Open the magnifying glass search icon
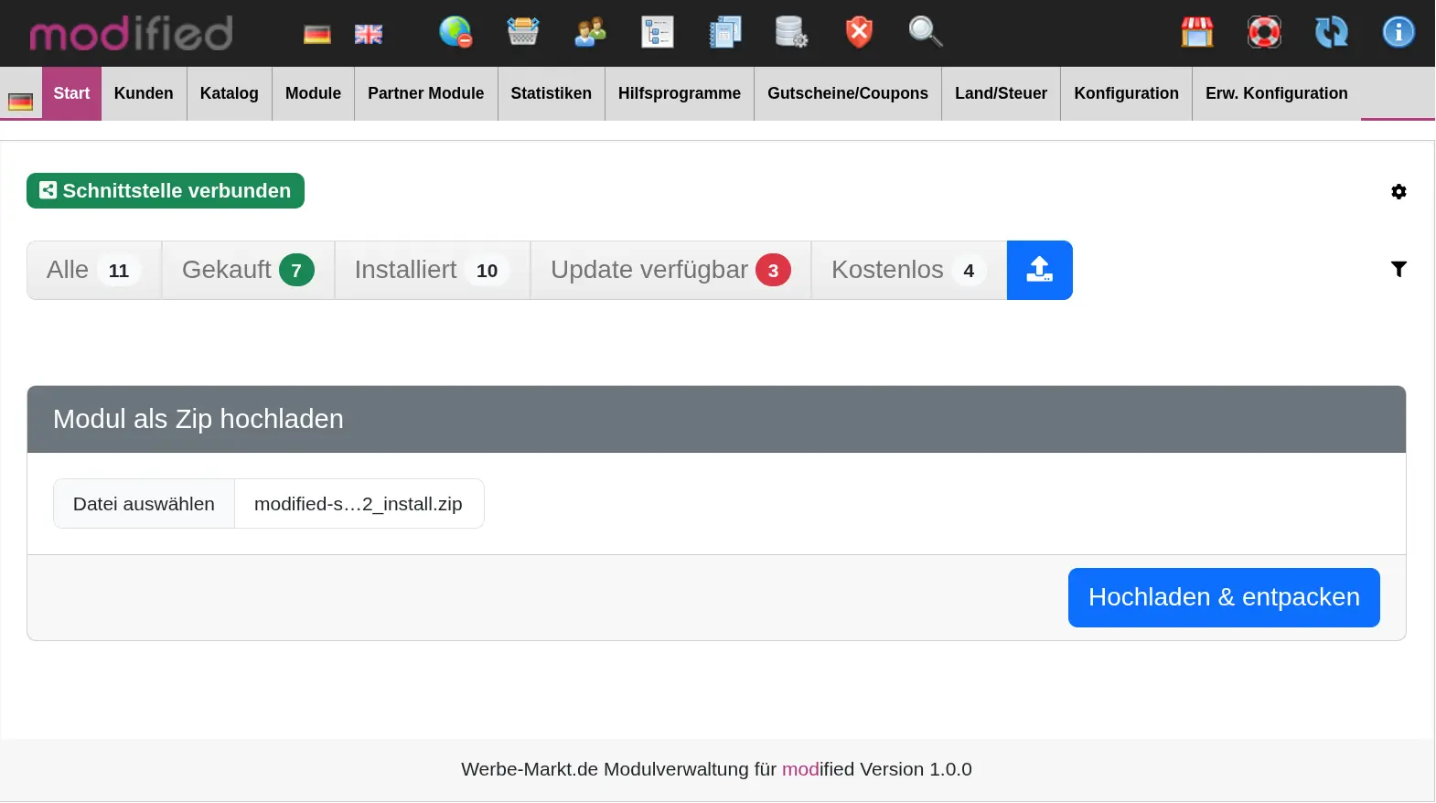The height and width of the screenshot is (803, 1436). point(925,32)
